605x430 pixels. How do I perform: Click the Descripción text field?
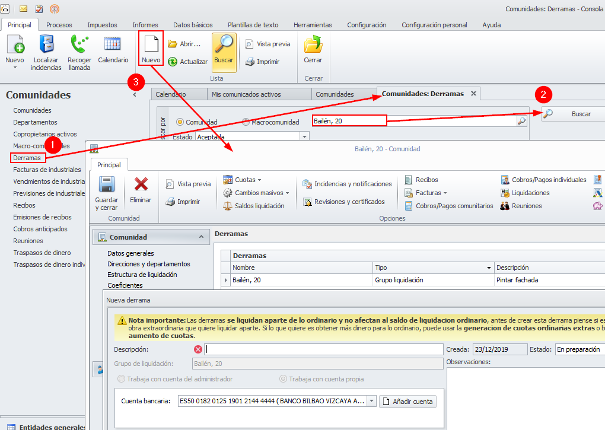point(324,349)
